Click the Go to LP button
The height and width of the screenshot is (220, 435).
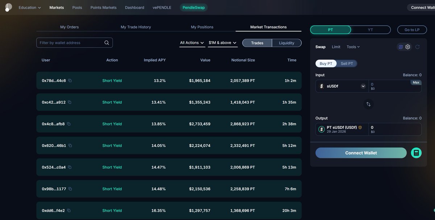[x=412, y=30]
